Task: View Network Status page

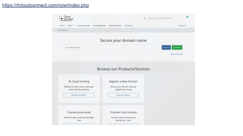Action: pyautogui.click(x=115, y=26)
